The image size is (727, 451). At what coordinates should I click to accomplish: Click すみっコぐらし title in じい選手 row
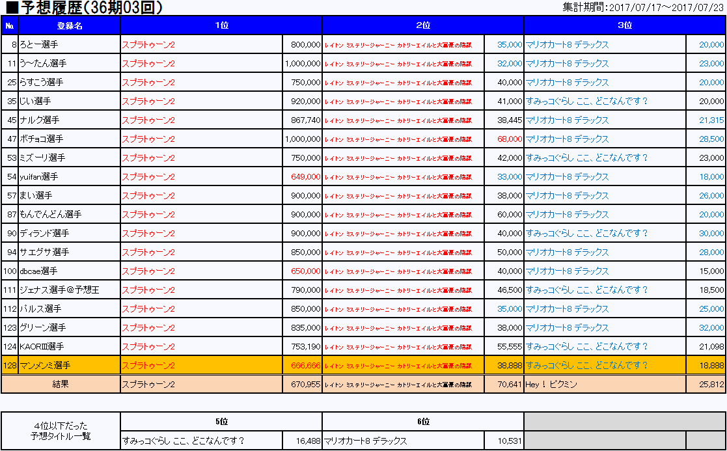tap(586, 102)
